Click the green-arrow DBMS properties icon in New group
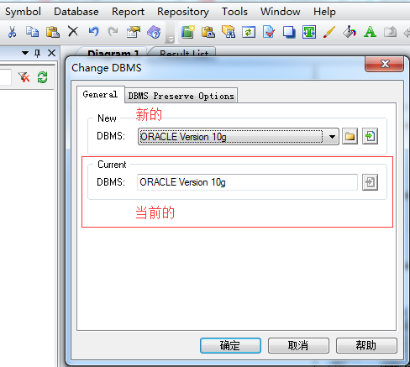410x367 pixels. tap(370, 136)
